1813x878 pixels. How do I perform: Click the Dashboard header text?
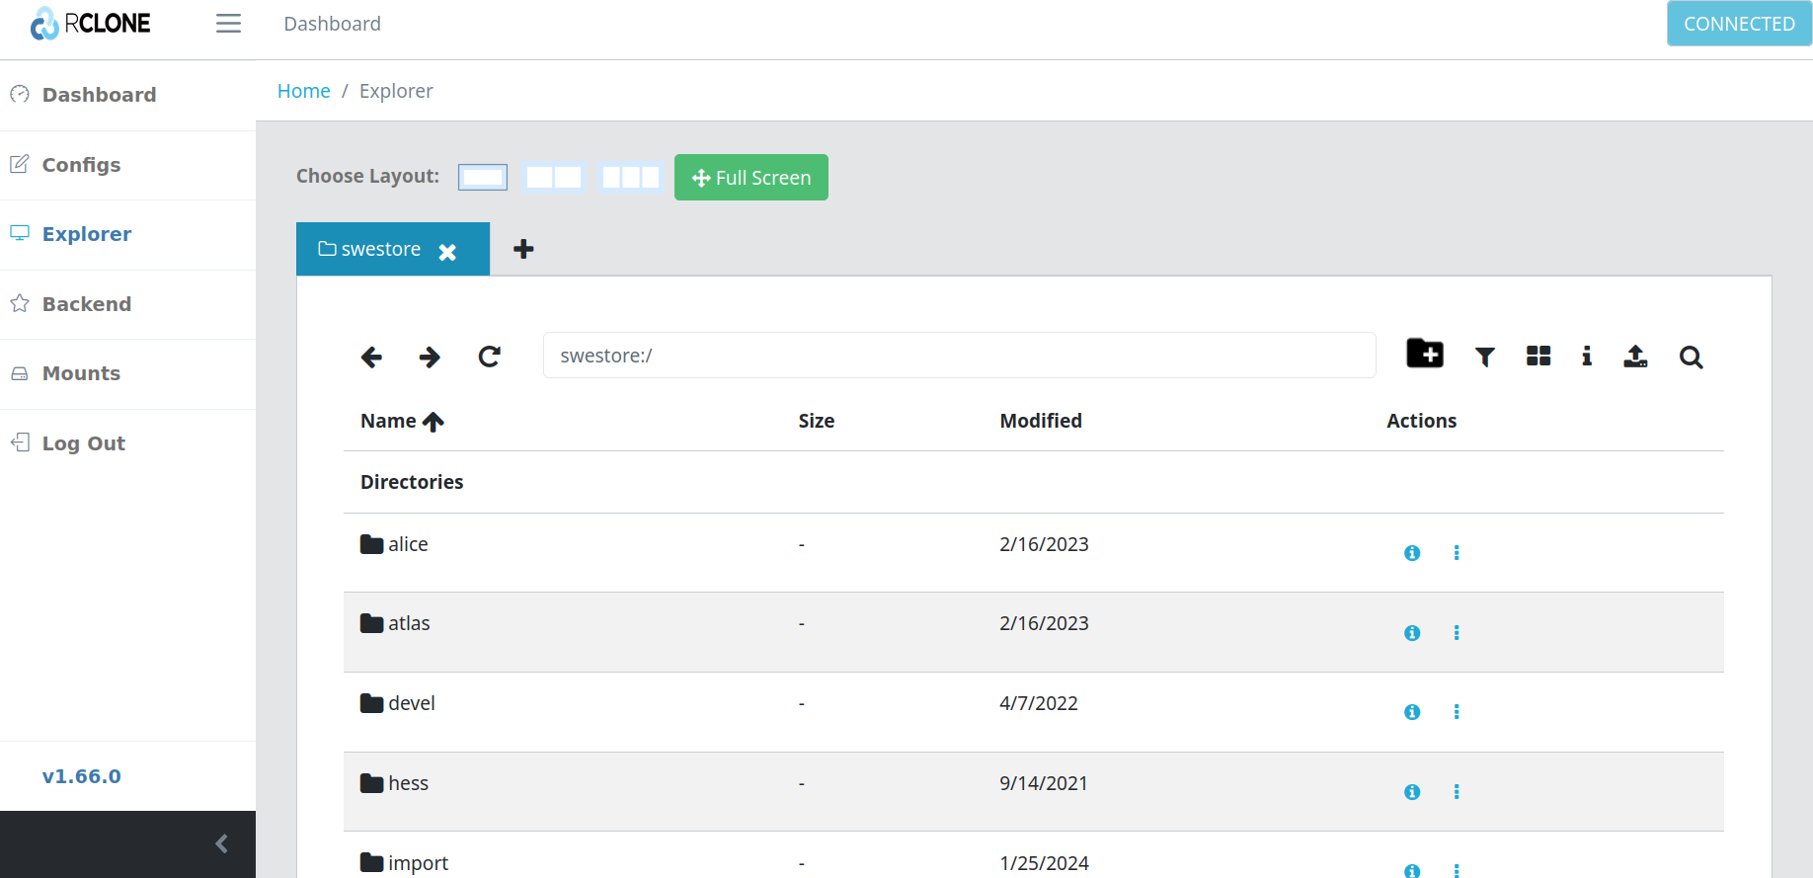pyautogui.click(x=332, y=24)
